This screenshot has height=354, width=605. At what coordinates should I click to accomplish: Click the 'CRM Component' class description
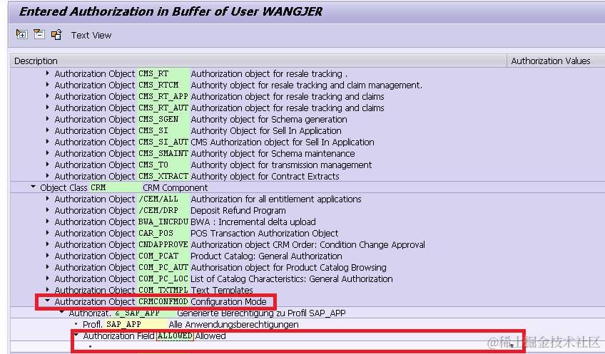tap(176, 187)
